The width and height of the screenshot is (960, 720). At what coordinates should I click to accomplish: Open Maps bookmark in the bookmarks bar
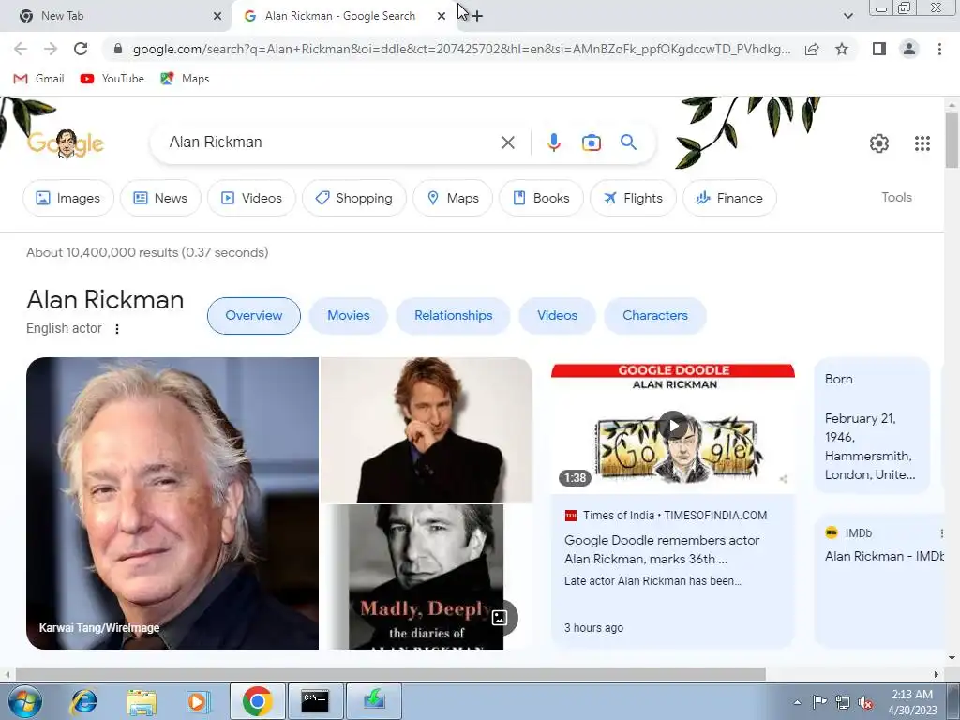pos(185,79)
